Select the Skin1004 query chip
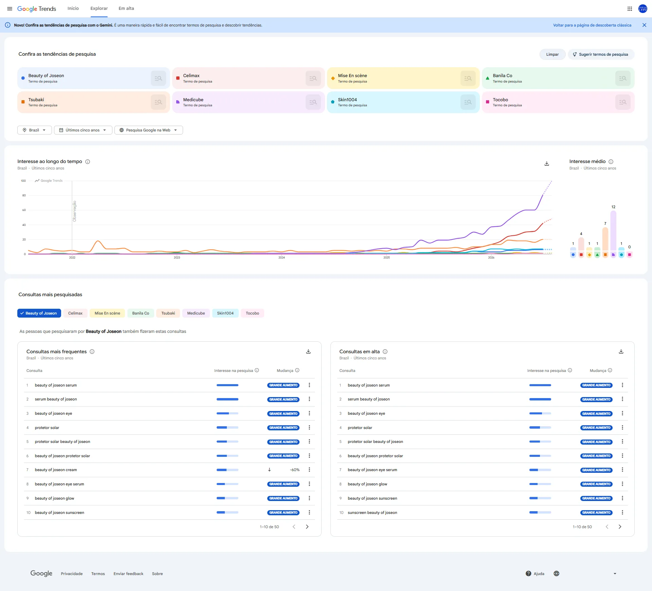Screen dimensions: 652x591 (x=225, y=313)
